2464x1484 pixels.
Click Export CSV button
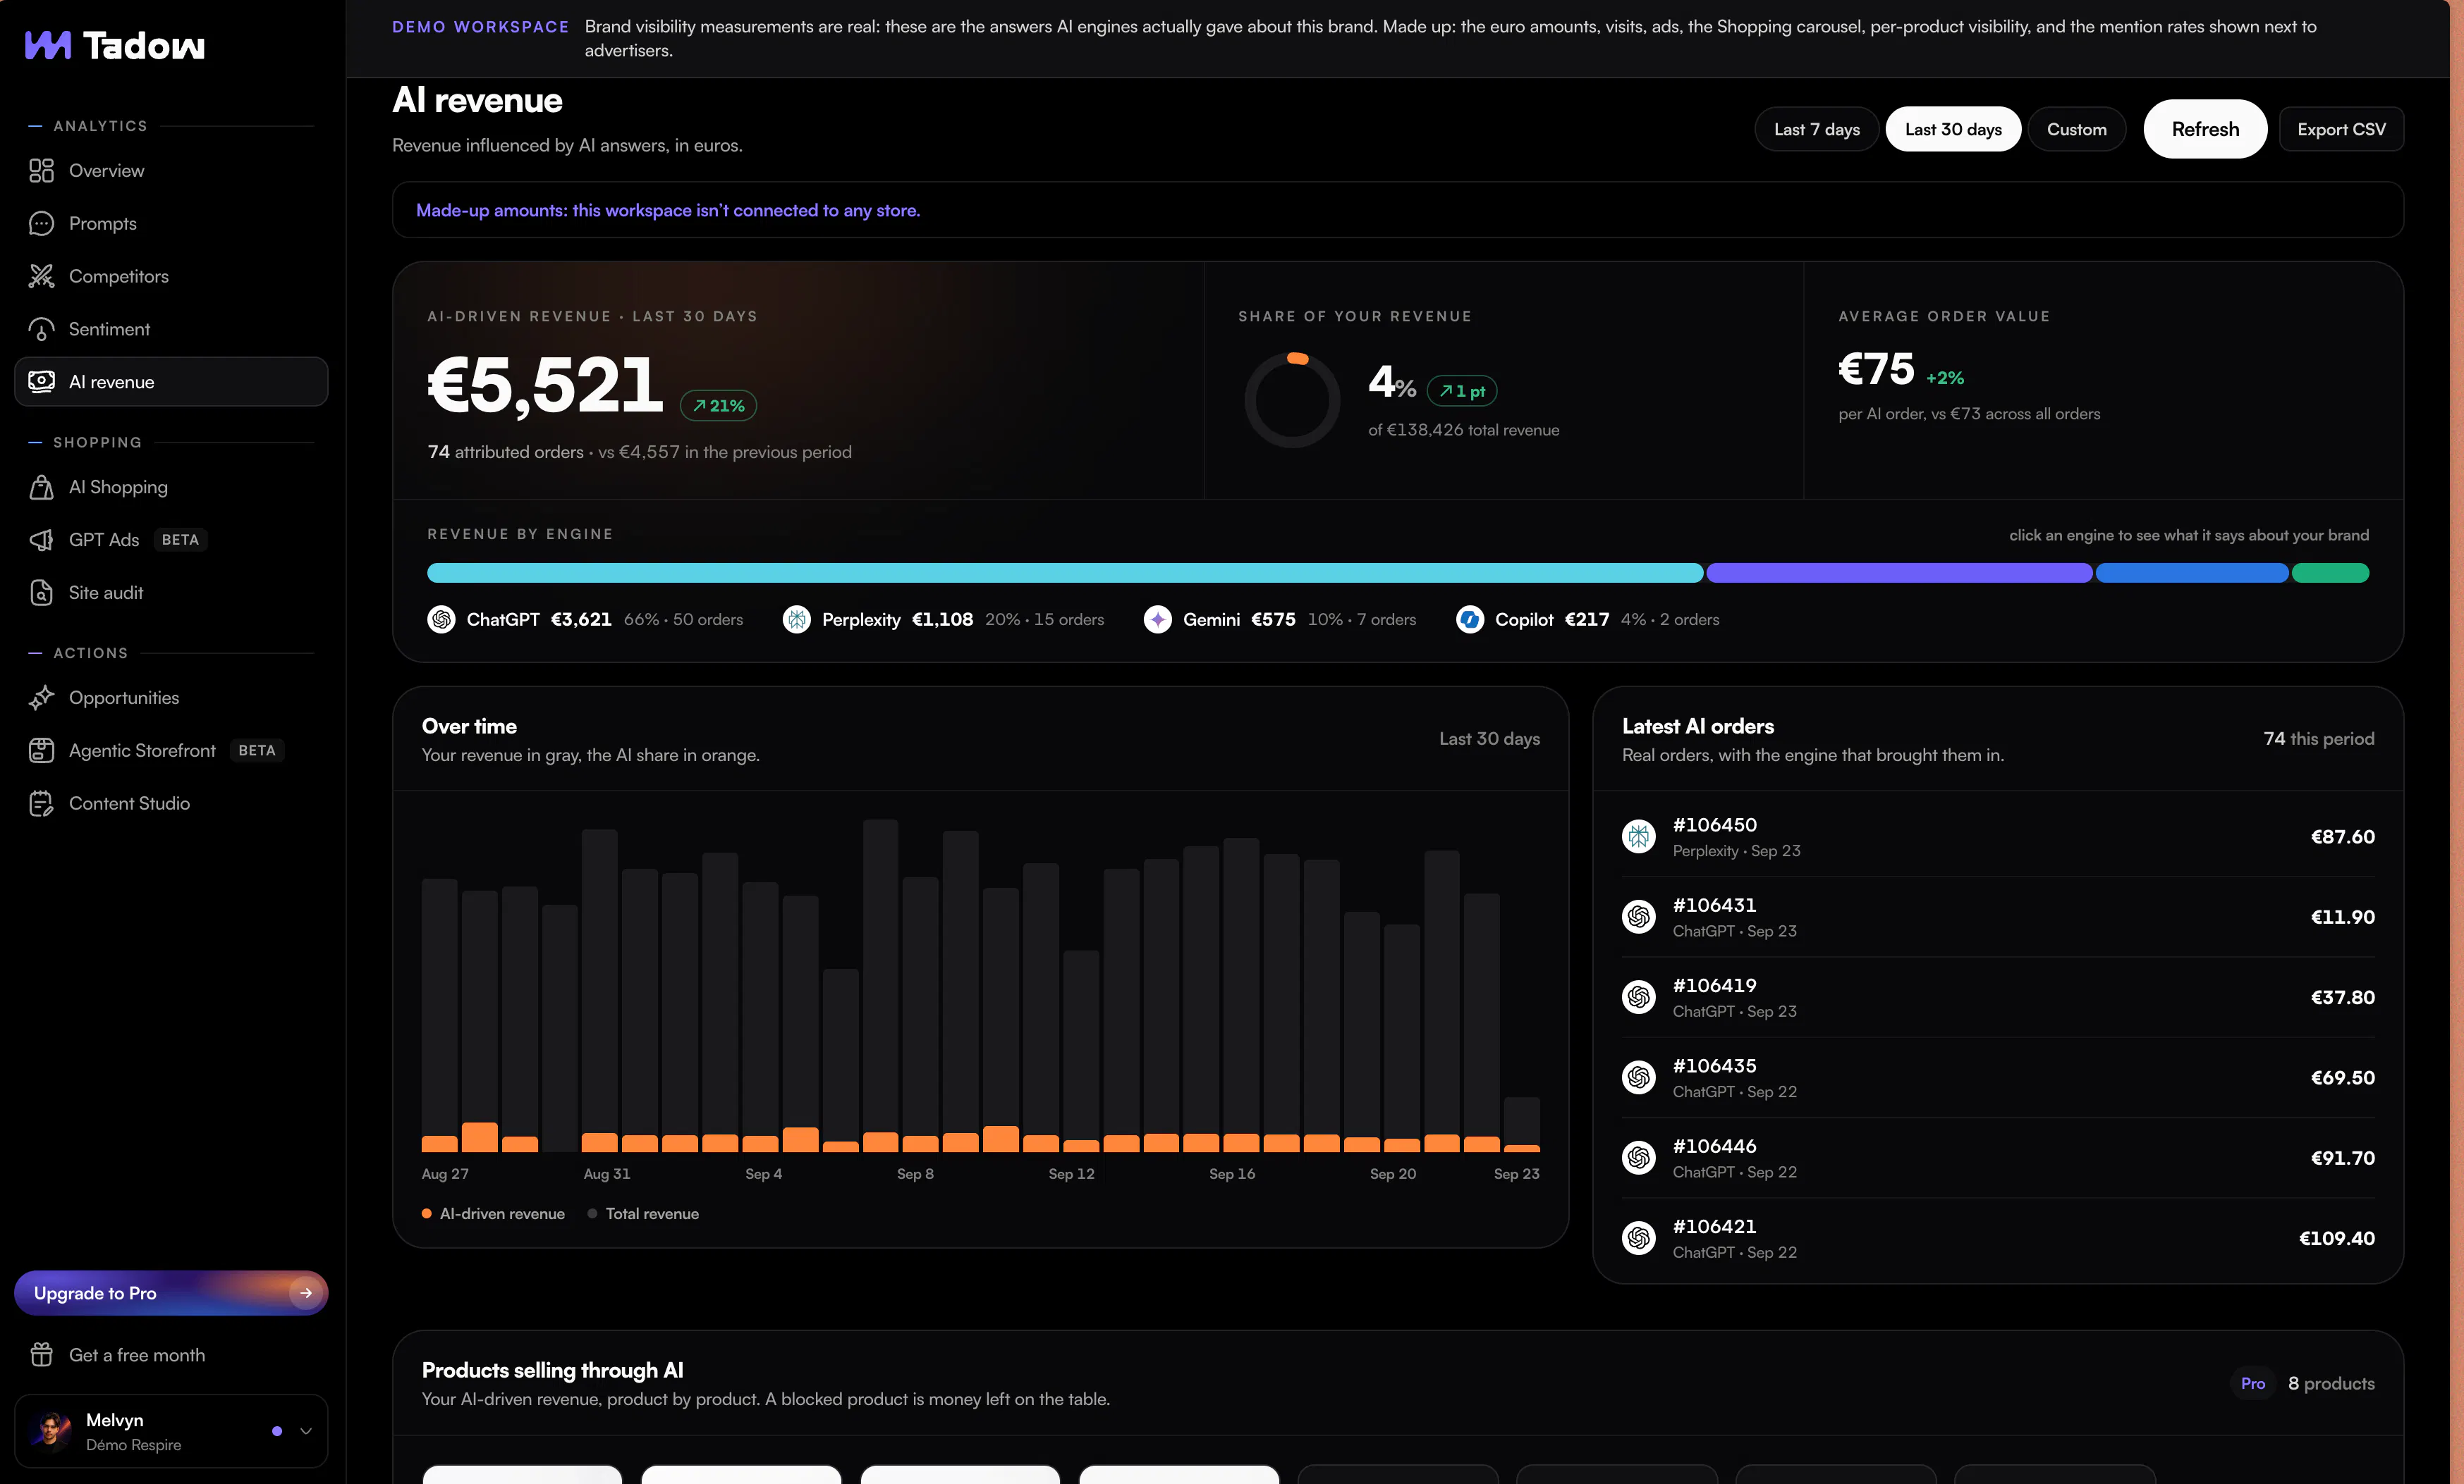[x=2341, y=130]
